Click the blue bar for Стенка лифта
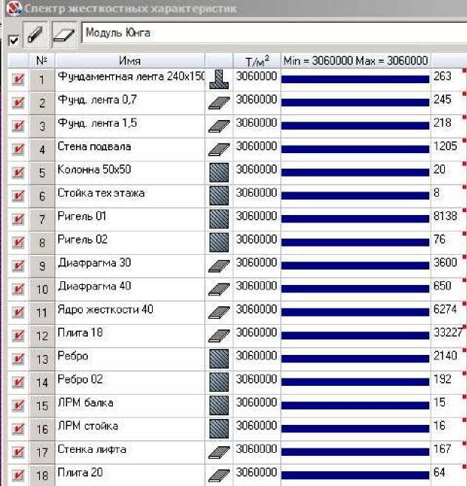 click(x=355, y=452)
